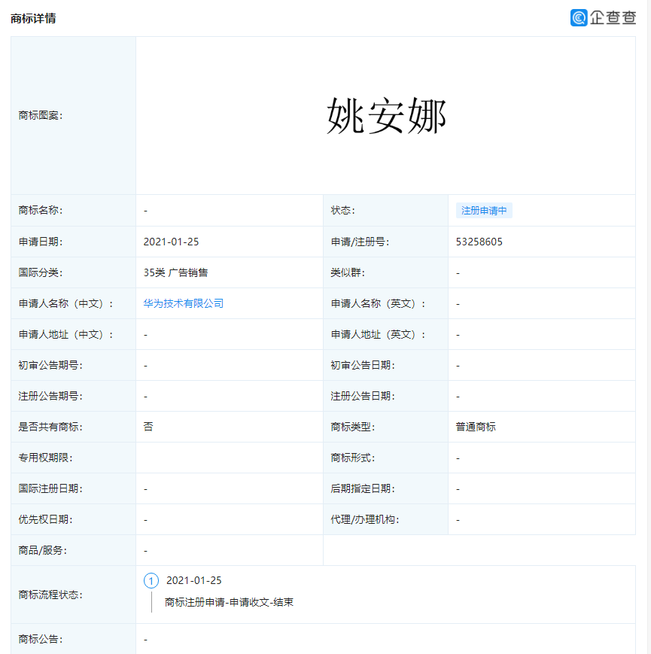
Task: Click the 代理/办理机构 field label
Action: (358, 519)
